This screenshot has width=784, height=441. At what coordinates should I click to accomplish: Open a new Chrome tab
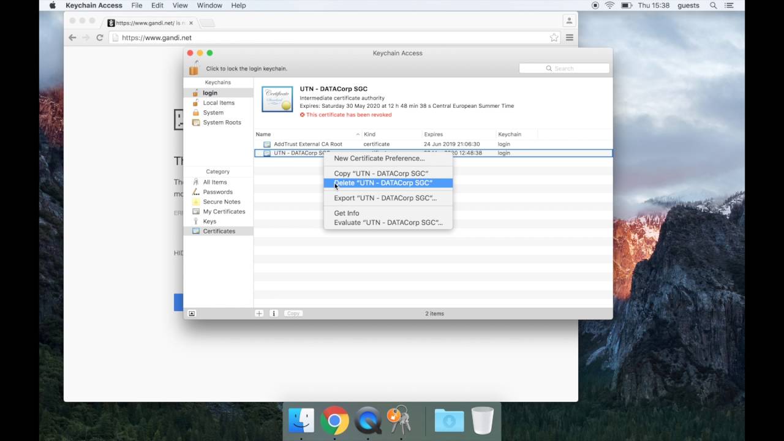207,23
